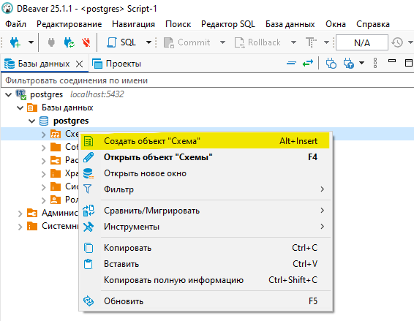This screenshot has width=414, height=321.
Task: Collapse the Базы данных folder
Action: coord(20,107)
